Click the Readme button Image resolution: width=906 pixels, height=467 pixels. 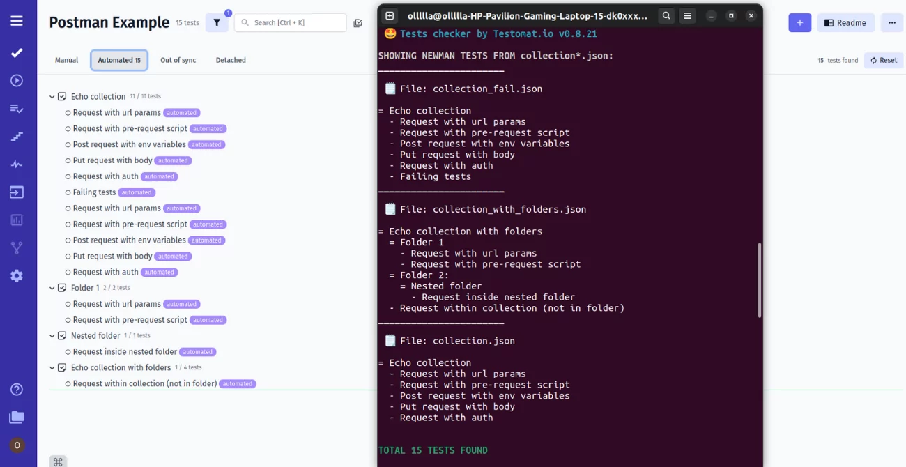pos(845,22)
